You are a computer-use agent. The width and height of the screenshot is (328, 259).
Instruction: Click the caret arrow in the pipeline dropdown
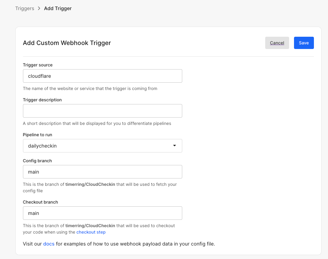(x=175, y=145)
